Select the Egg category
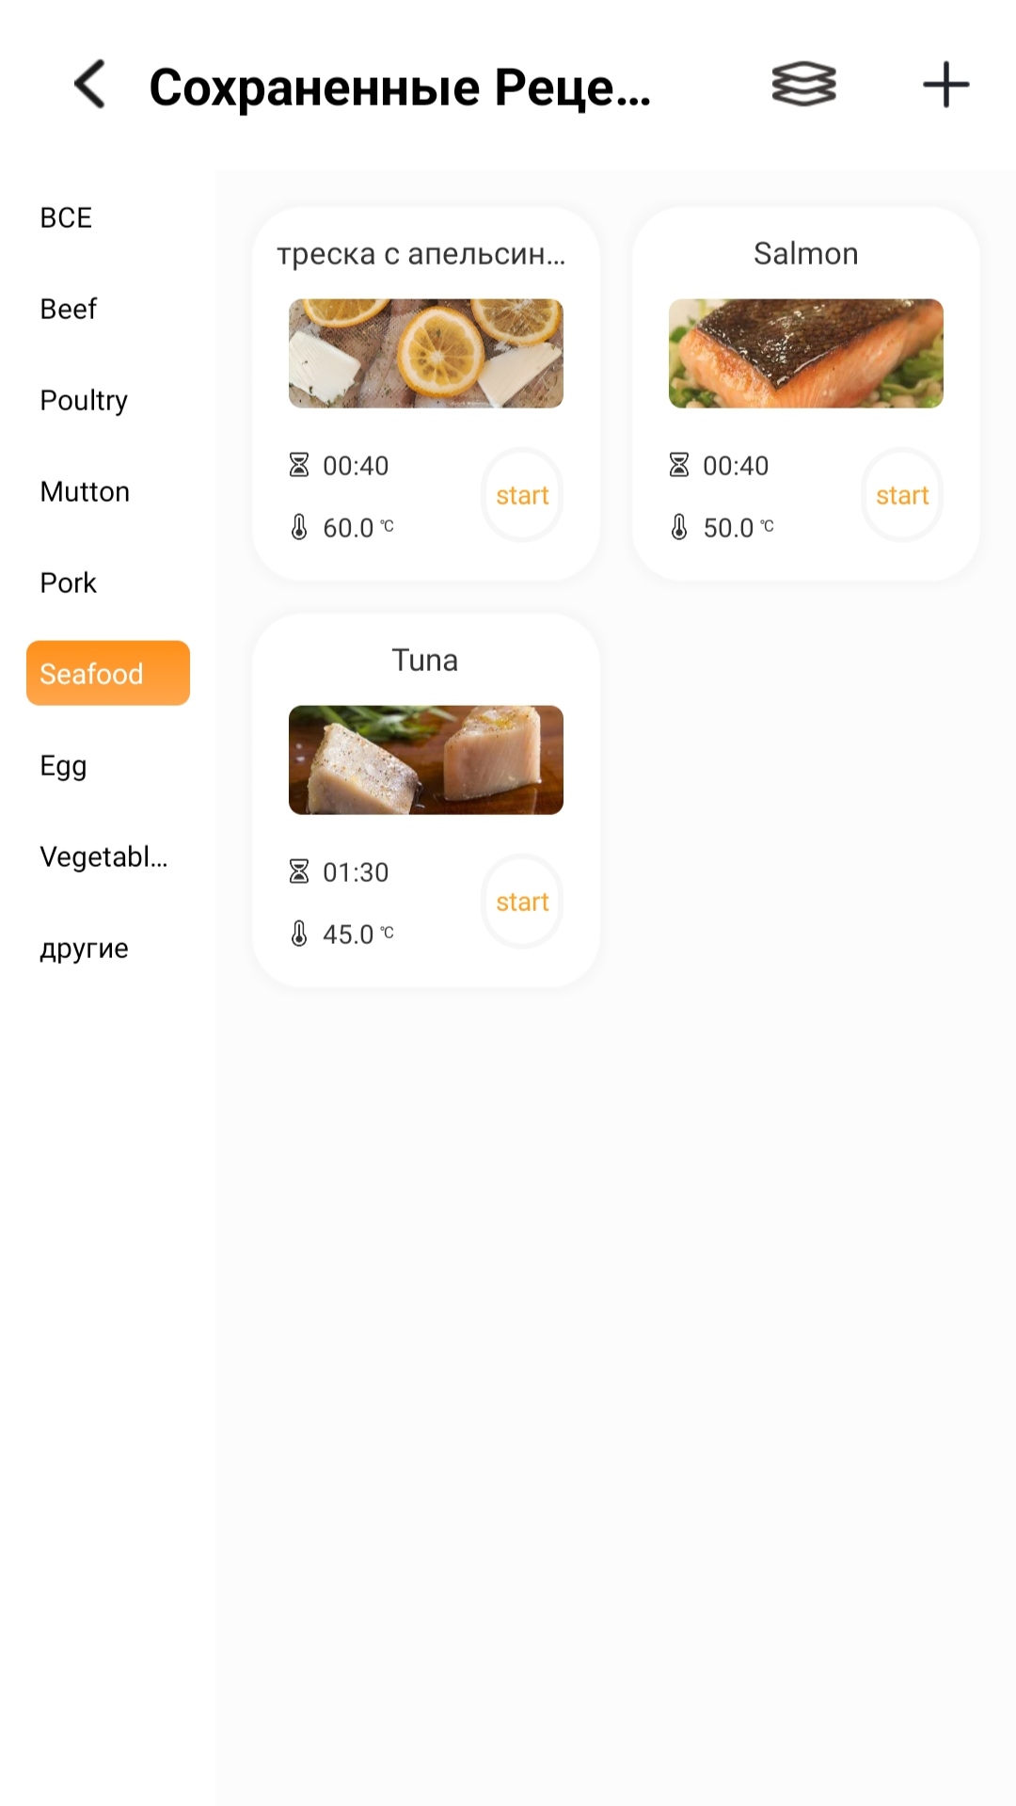The image size is (1016, 1806). pos(63,765)
